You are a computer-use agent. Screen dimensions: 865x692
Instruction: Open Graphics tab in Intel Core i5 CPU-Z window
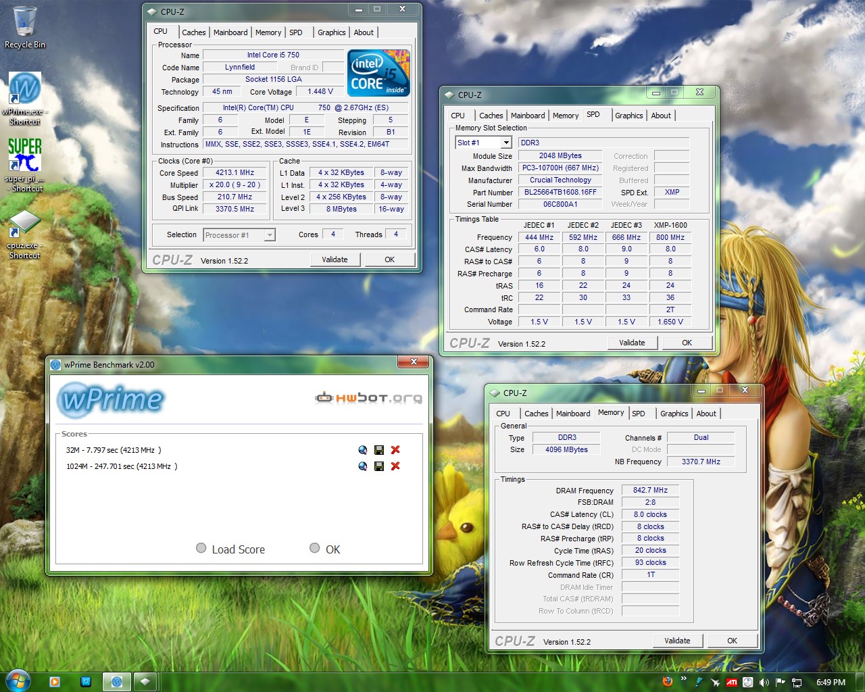coord(332,32)
